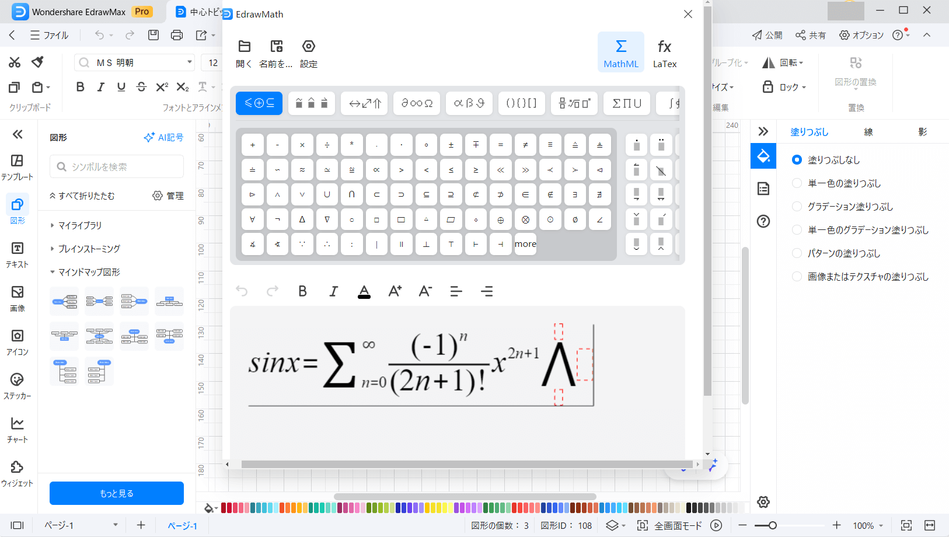Screen dimensions: 949x537
Task: Insert the approximately-equal ≈ symbol
Action: coord(302,170)
